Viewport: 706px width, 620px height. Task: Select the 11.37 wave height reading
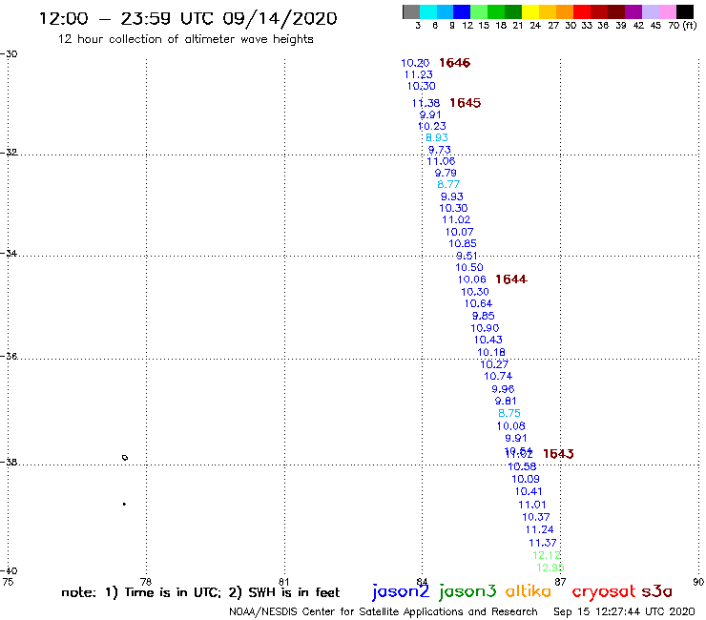(543, 543)
